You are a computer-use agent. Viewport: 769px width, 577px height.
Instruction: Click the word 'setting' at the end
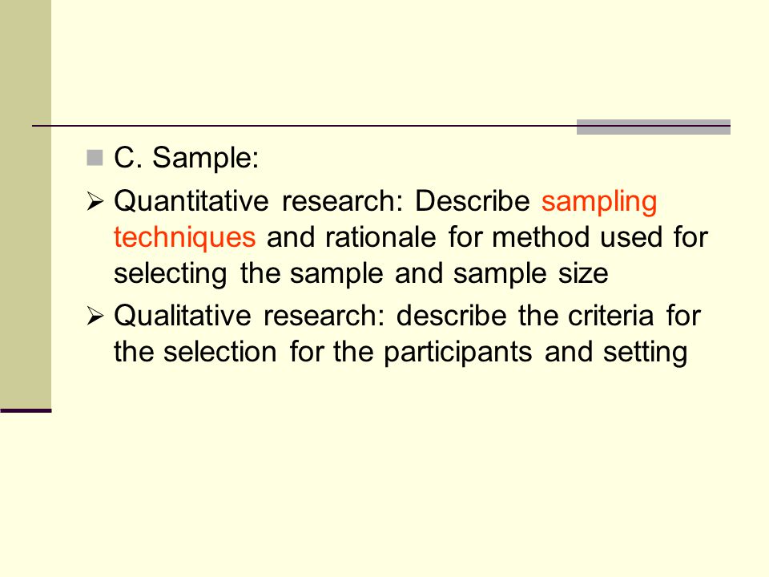645,353
